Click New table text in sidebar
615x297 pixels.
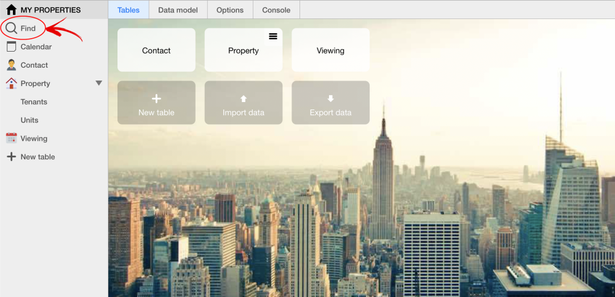38,157
